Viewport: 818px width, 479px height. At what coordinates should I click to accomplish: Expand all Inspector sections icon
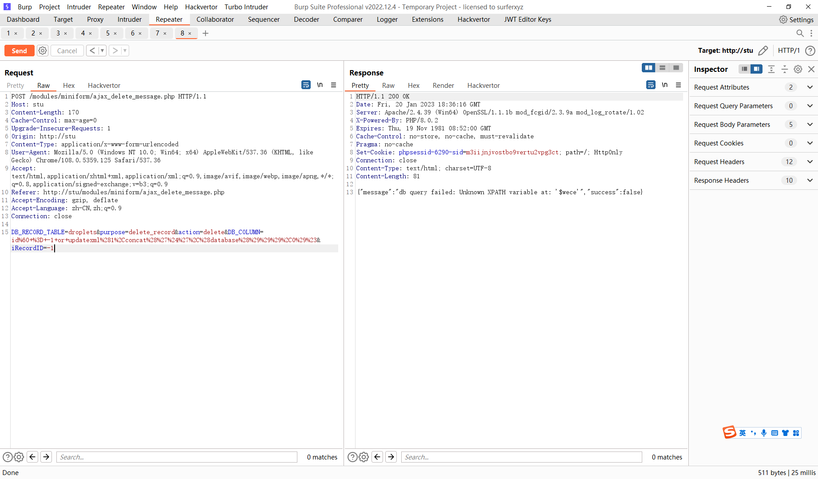click(771, 69)
